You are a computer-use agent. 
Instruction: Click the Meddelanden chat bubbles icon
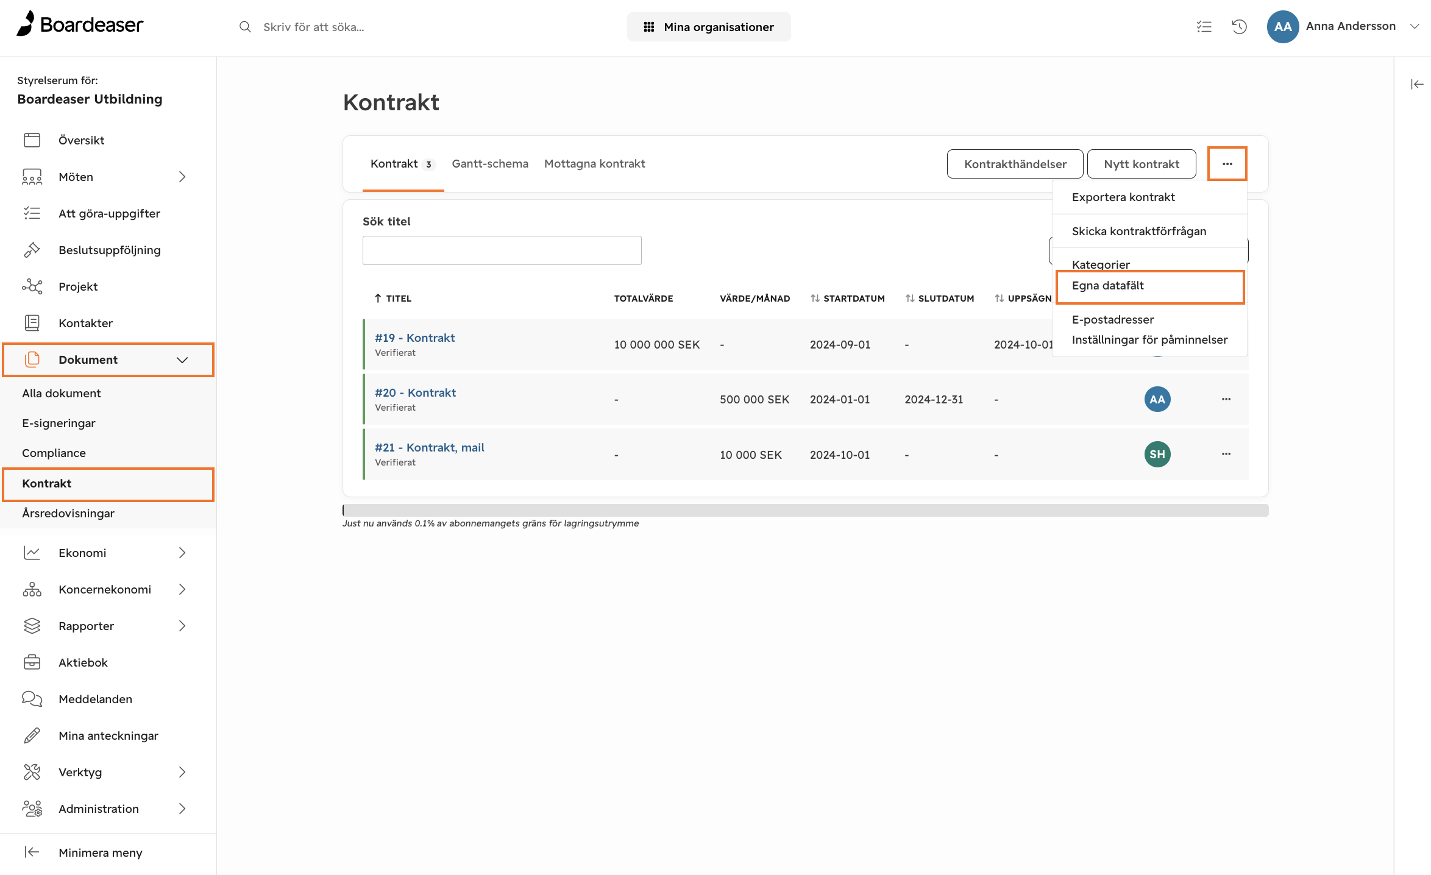tap(32, 699)
